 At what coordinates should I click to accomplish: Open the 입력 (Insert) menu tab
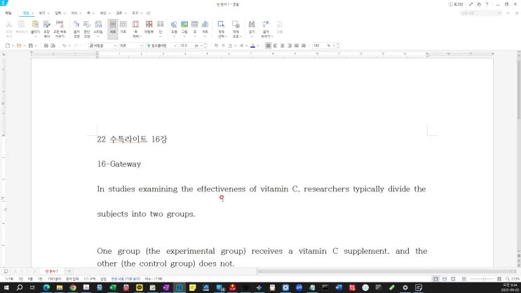tap(58, 13)
